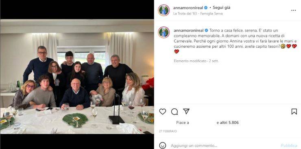Click the Piace a likes text
The width and height of the screenshot is (301, 149).
(x=183, y=123)
